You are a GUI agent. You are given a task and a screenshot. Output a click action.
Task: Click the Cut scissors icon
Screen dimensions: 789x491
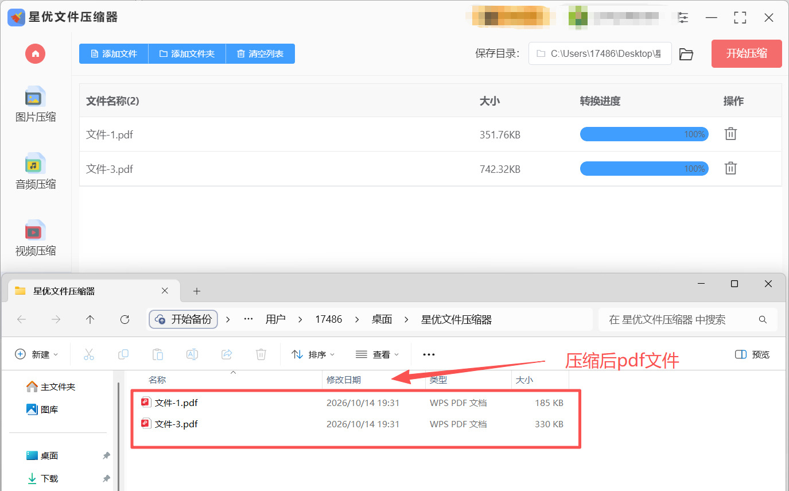pyautogui.click(x=89, y=354)
